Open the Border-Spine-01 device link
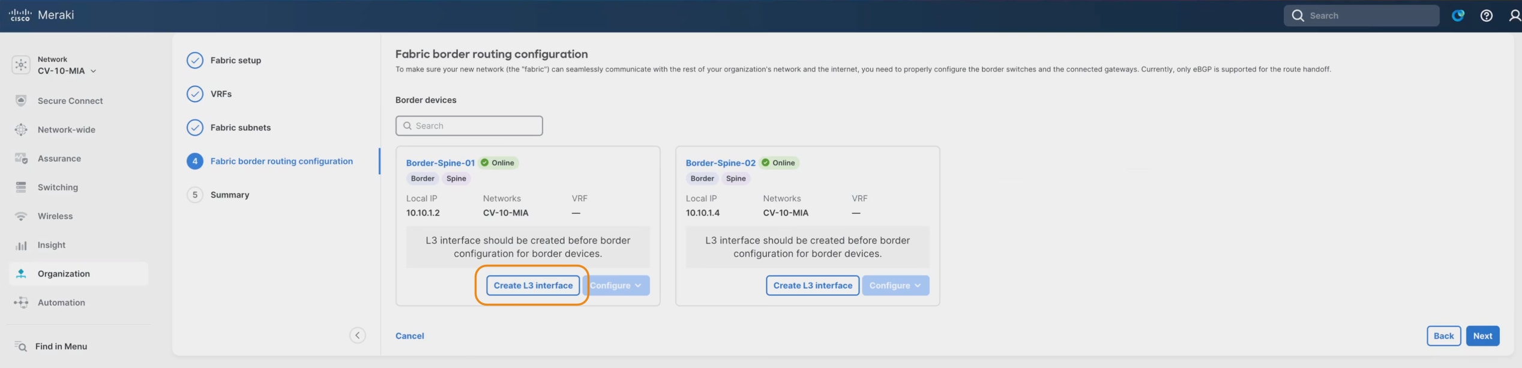 pos(441,163)
